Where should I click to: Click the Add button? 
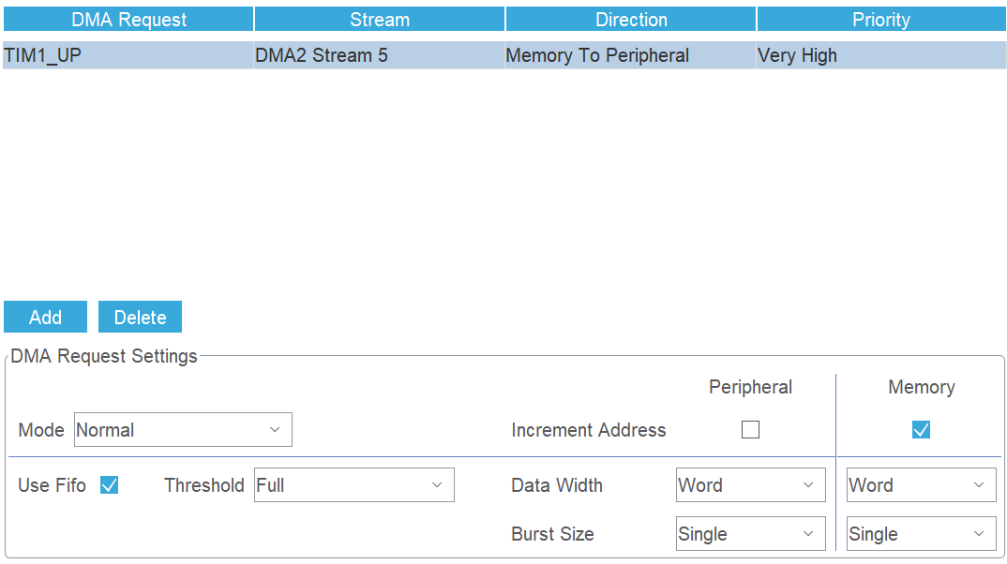click(x=45, y=317)
